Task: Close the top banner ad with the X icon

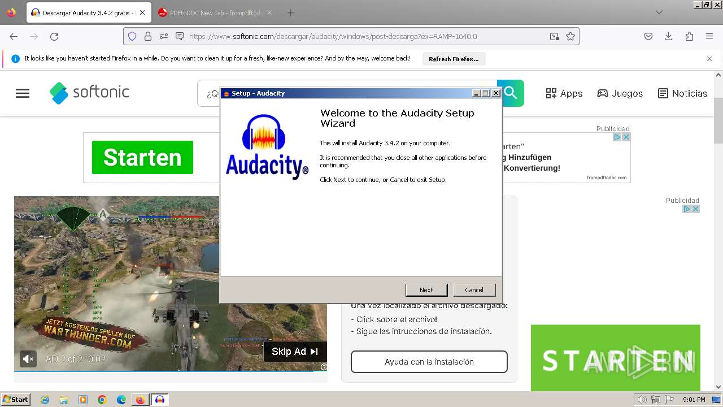Action: pyautogui.click(x=626, y=137)
